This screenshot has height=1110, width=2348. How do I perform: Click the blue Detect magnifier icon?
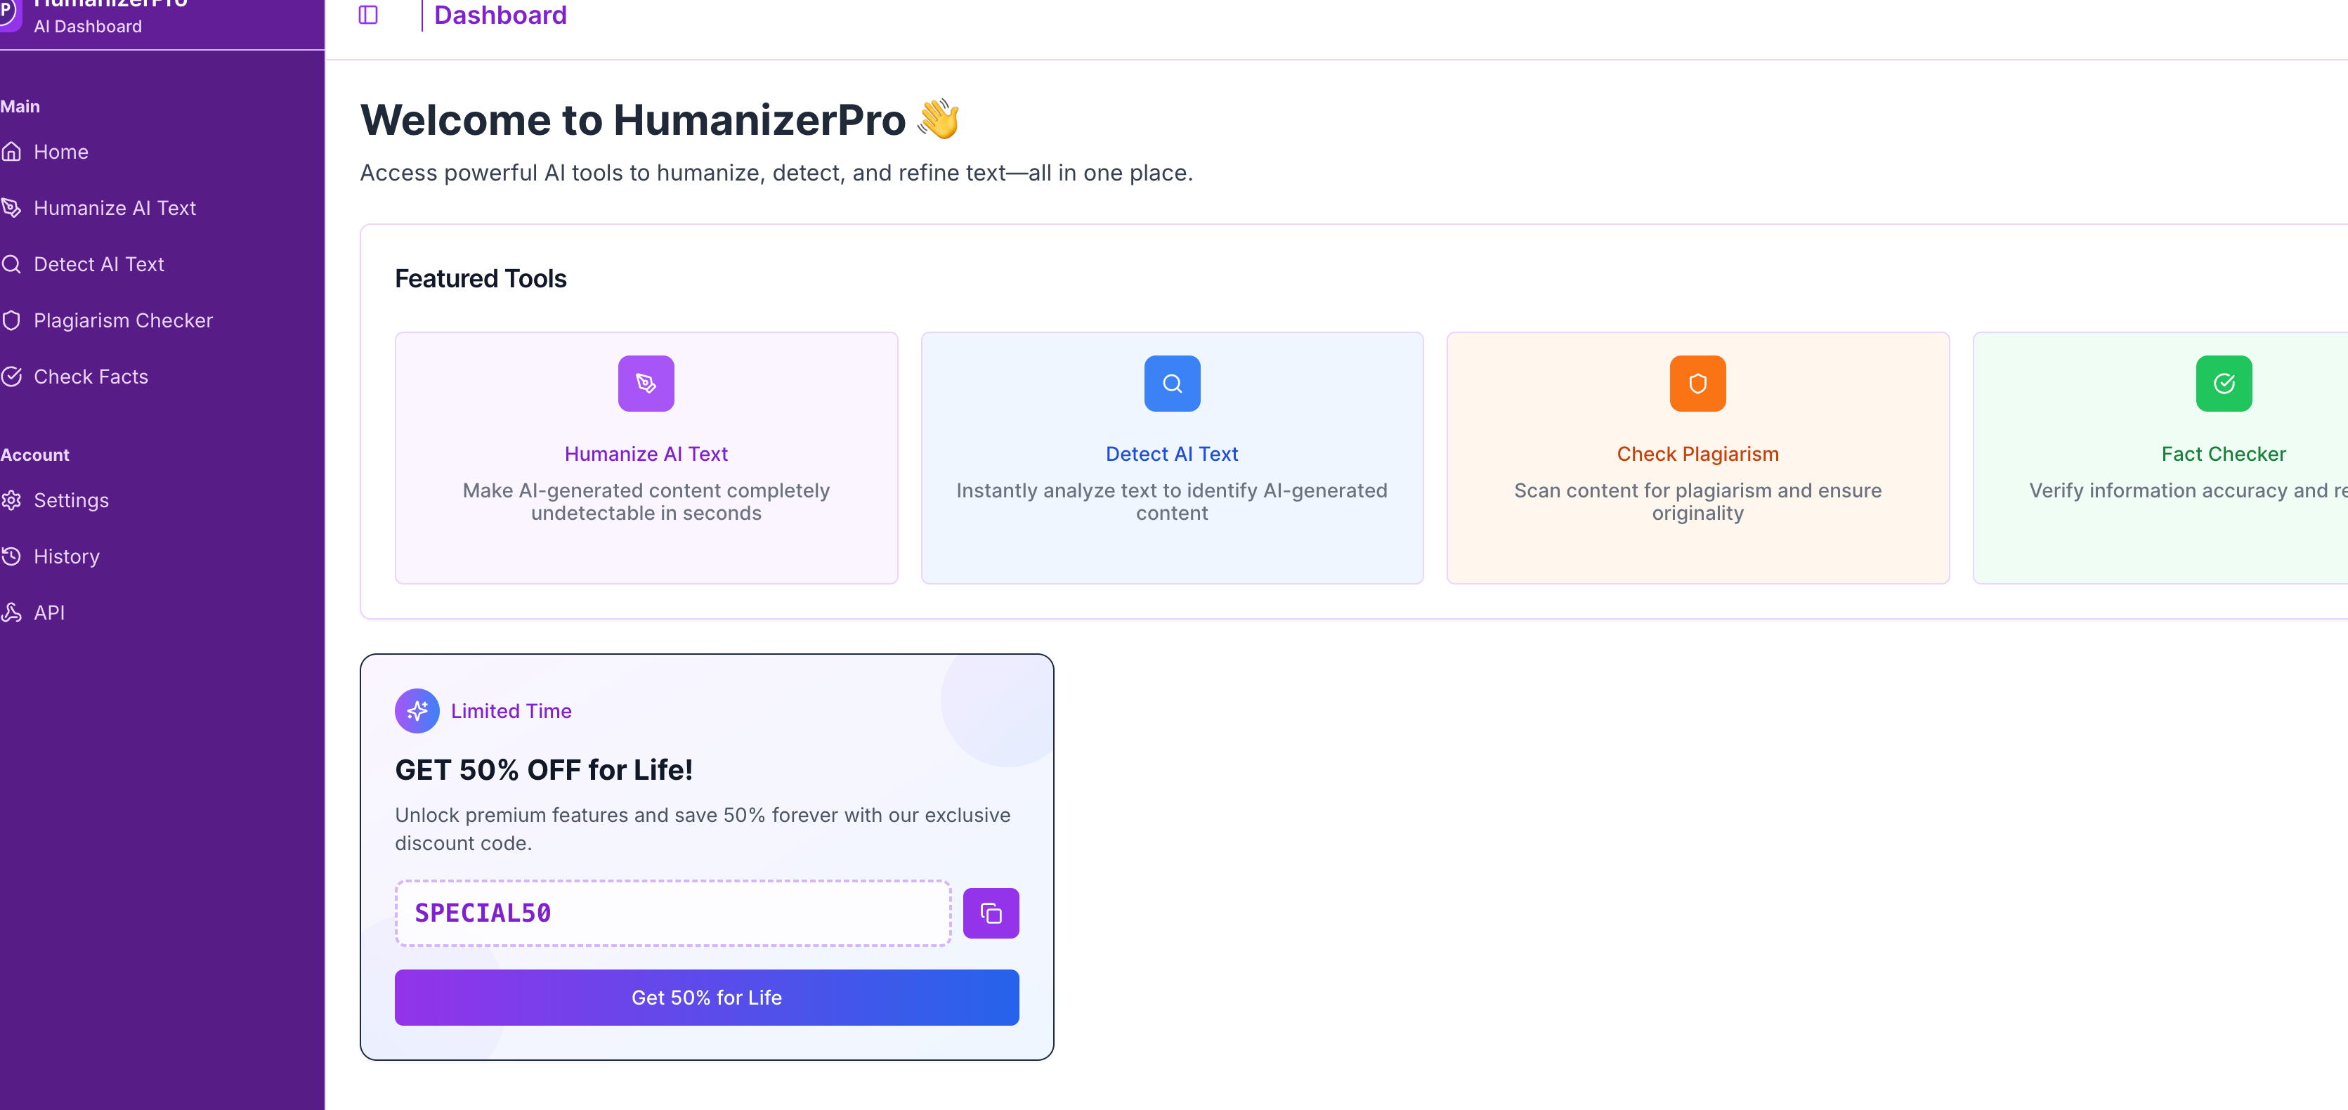1171,384
